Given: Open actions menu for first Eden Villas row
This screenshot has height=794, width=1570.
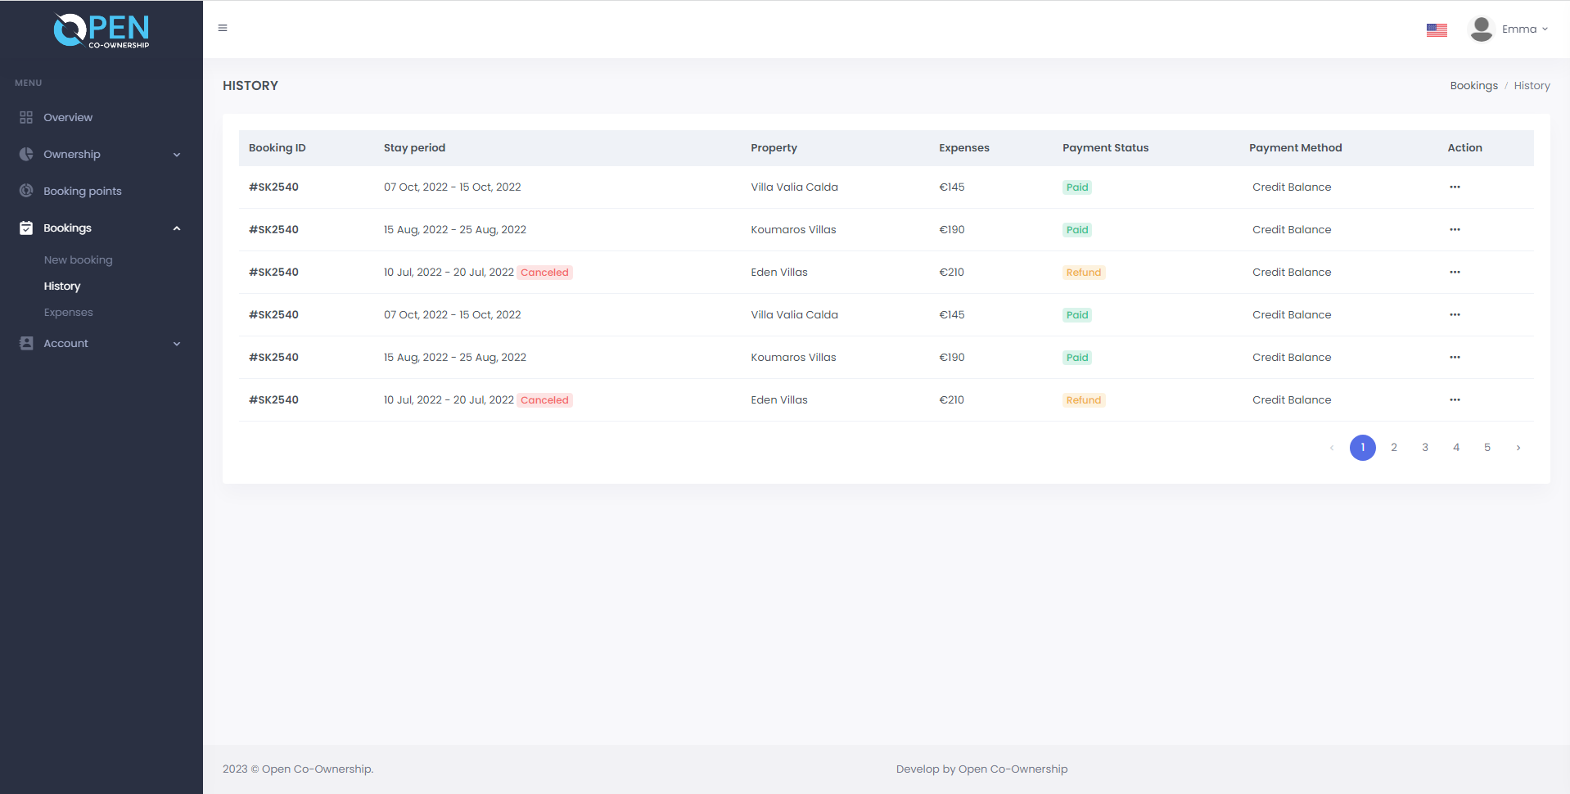Looking at the screenshot, I should point(1455,273).
